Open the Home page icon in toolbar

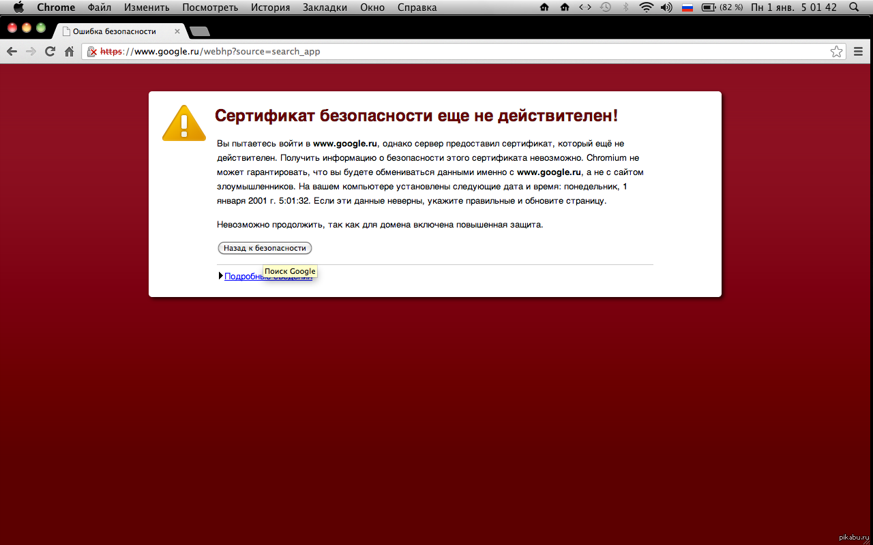pos(69,51)
